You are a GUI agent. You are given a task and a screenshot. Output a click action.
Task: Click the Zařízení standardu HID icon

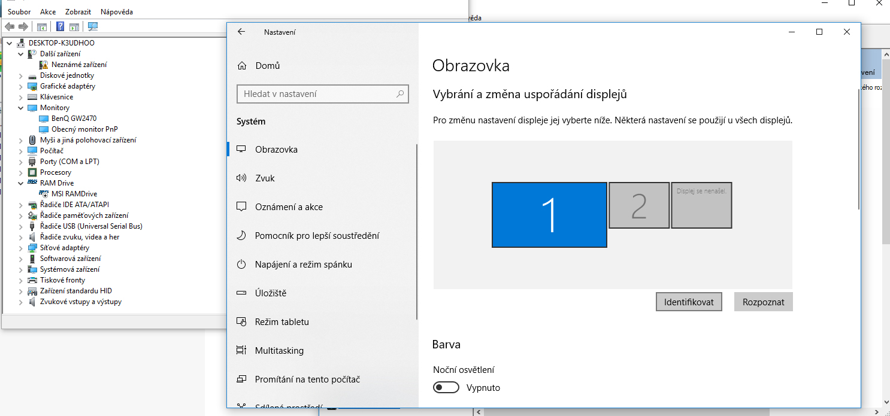(x=32, y=291)
